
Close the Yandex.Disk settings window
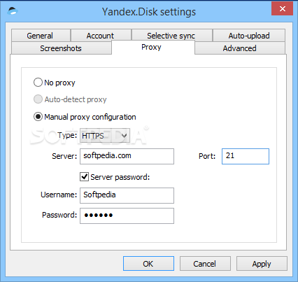(282, 9)
